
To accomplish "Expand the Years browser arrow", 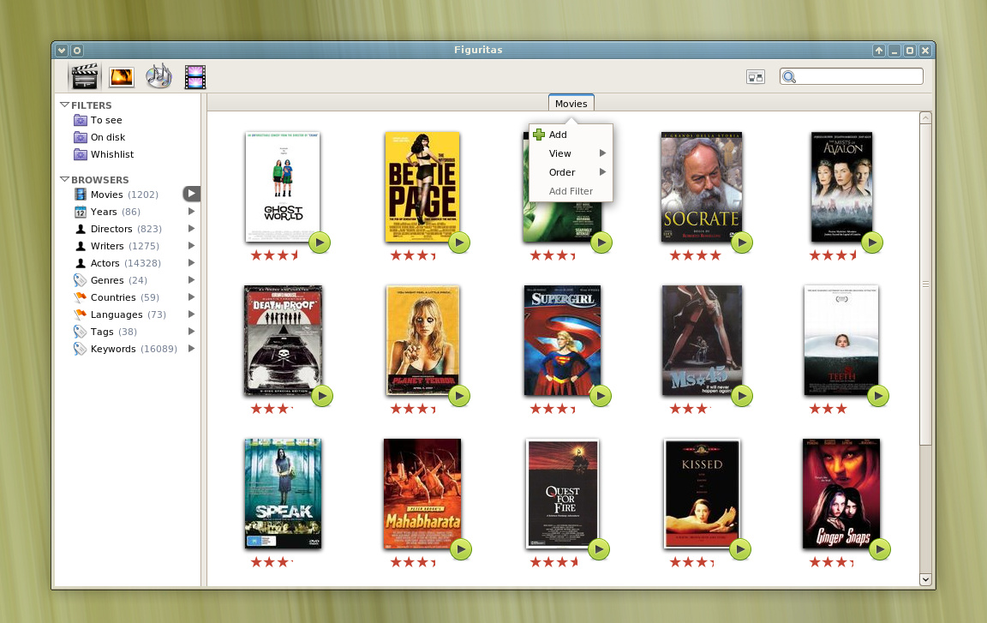I will tap(191, 212).
